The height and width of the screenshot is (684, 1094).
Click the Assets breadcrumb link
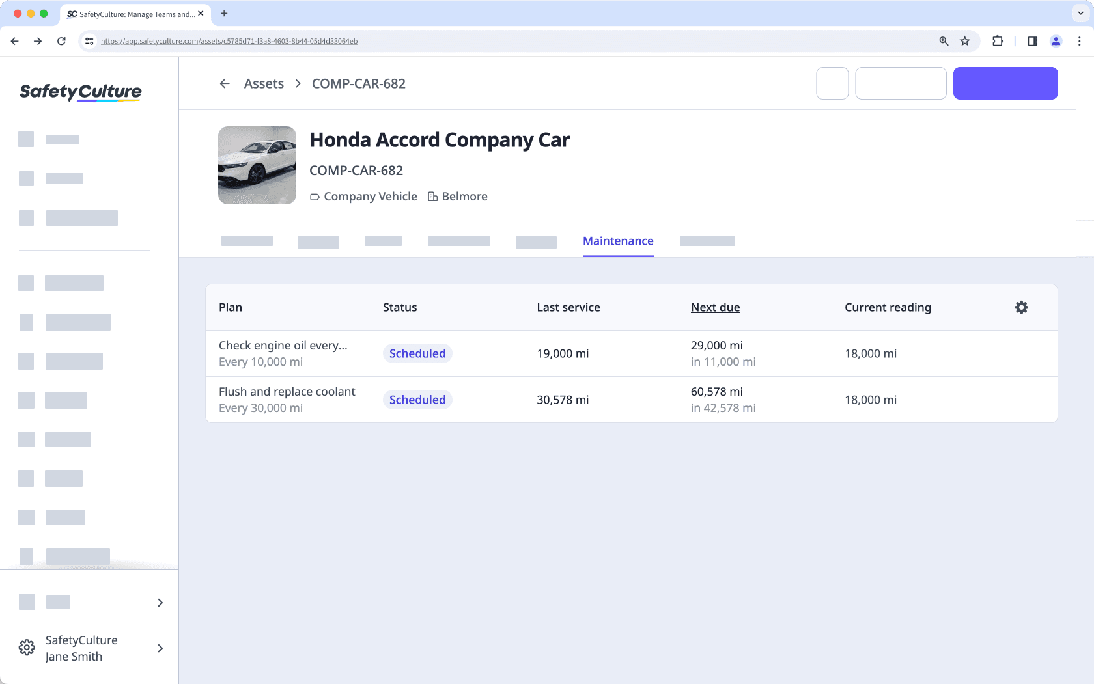[264, 83]
